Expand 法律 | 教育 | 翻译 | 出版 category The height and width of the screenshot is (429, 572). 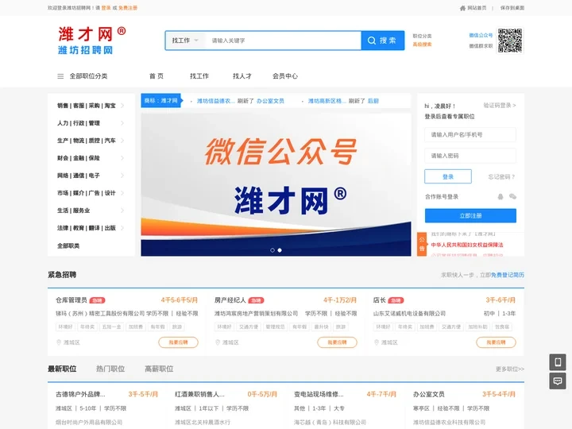point(91,228)
